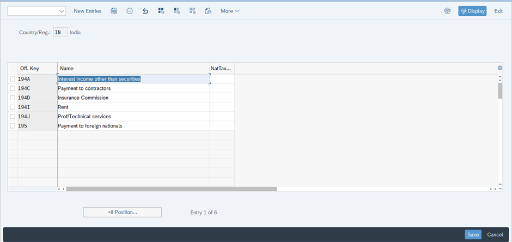This screenshot has width=512, height=242.
Task: Click the Name column header
Action: 133,69
